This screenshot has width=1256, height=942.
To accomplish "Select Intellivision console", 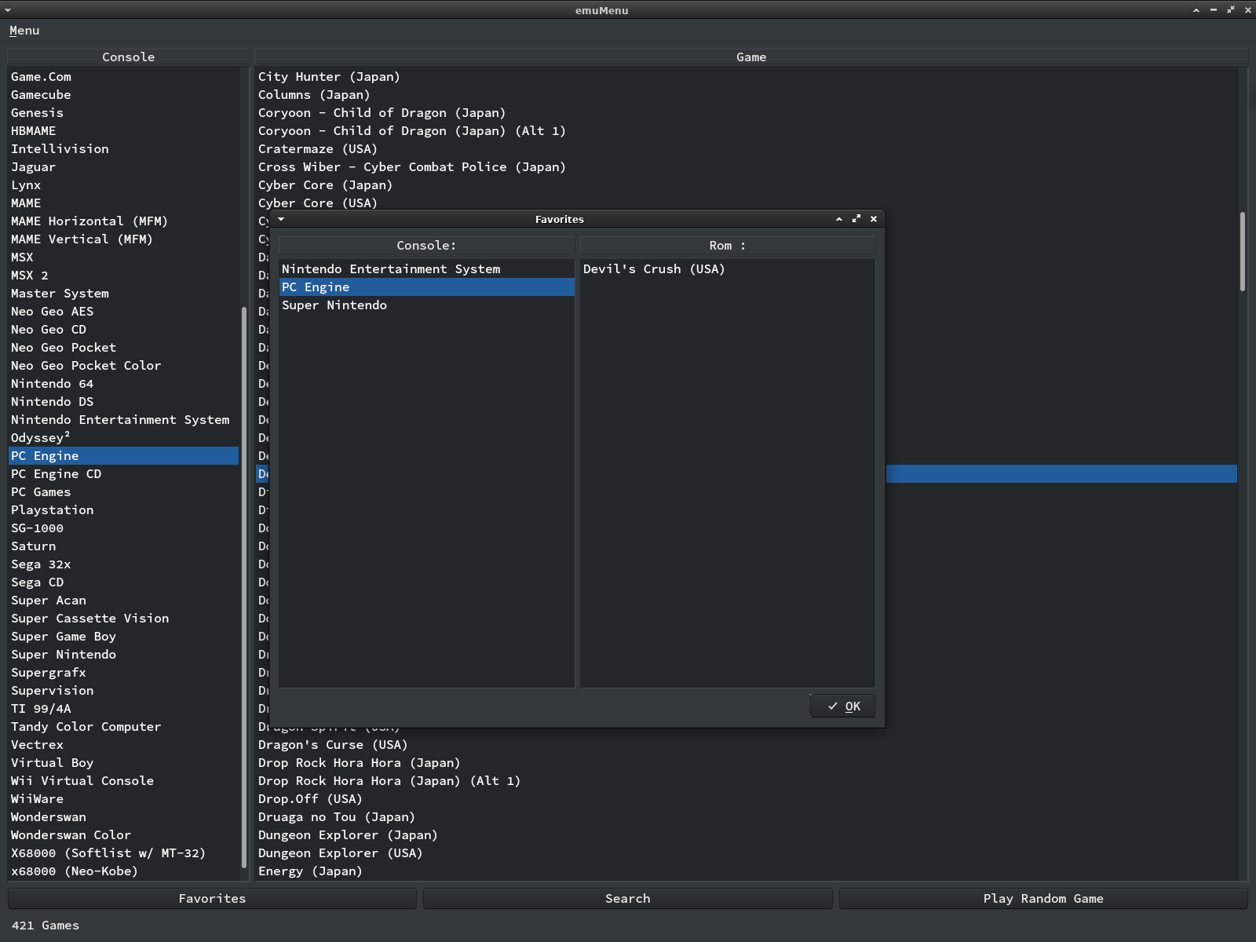I will pos(123,149).
